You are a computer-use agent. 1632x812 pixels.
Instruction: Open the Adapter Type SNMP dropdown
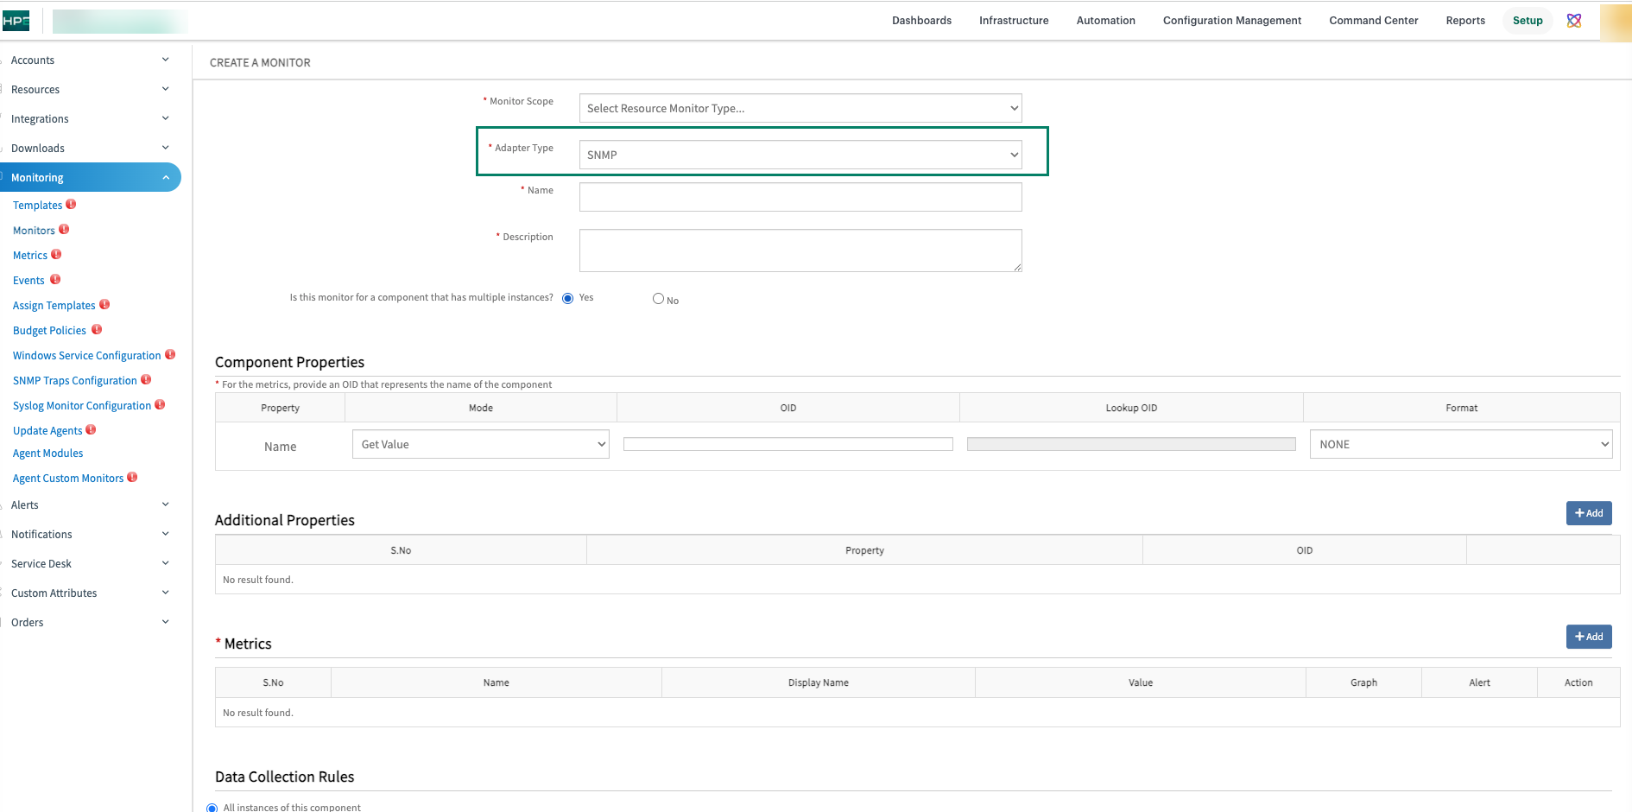pyautogui.click(x=800, y=155)
